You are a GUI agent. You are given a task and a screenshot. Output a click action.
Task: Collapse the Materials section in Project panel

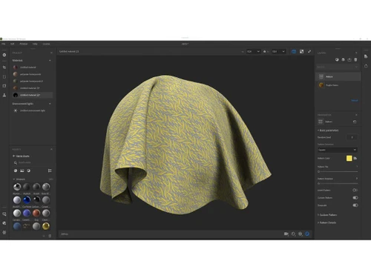click(x=50, y=60)
